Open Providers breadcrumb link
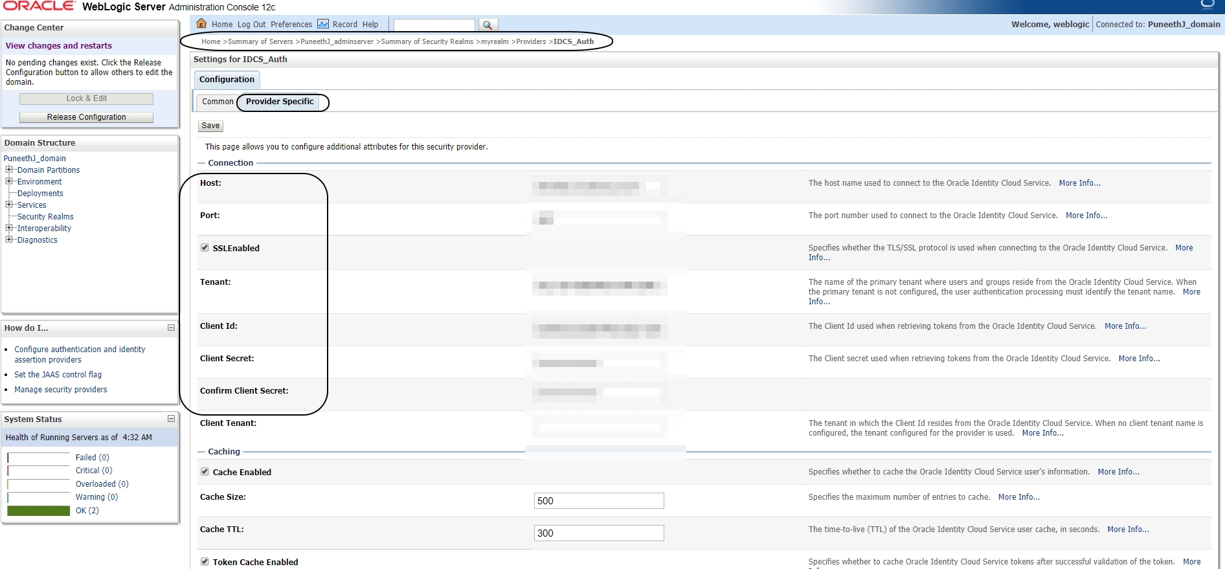 coord(531,41)
